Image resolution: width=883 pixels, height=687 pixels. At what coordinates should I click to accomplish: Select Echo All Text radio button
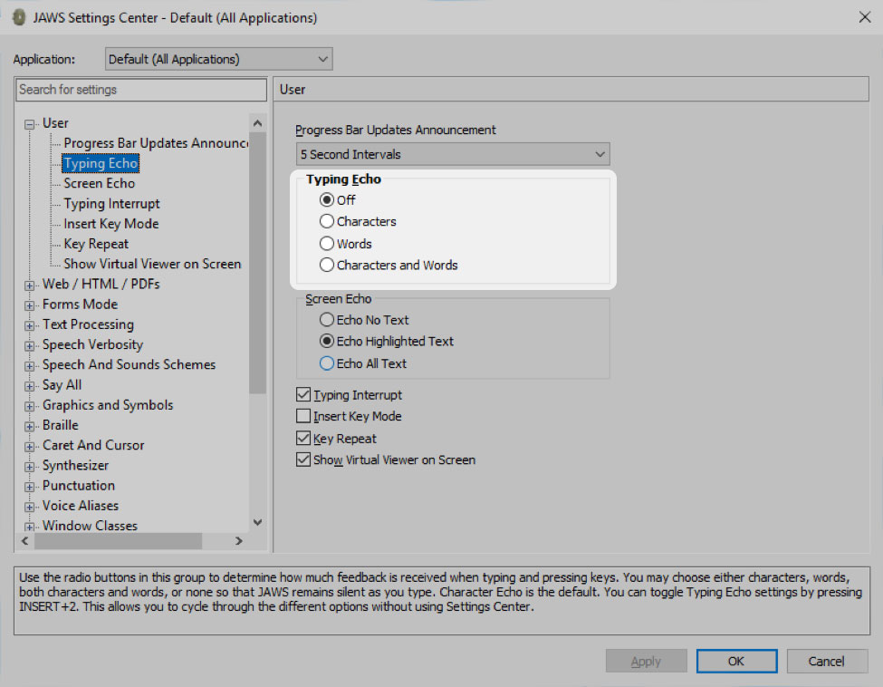point(327,363)
